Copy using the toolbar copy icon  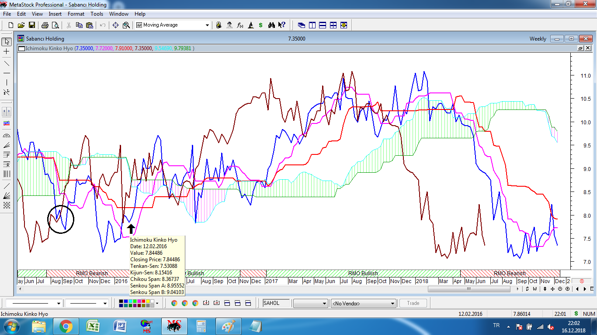tap(79, 25)
